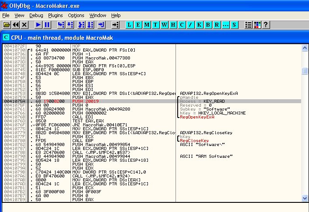Image resolution: width=309 pixels, height=212 pixels.
Task: Click the Trace over icon
Action: coord(90,25)
